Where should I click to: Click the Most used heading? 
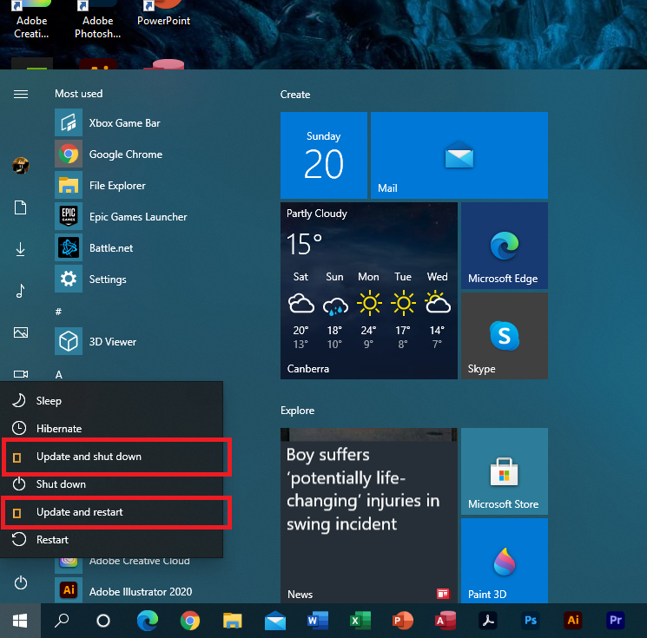tap(79, 94)
